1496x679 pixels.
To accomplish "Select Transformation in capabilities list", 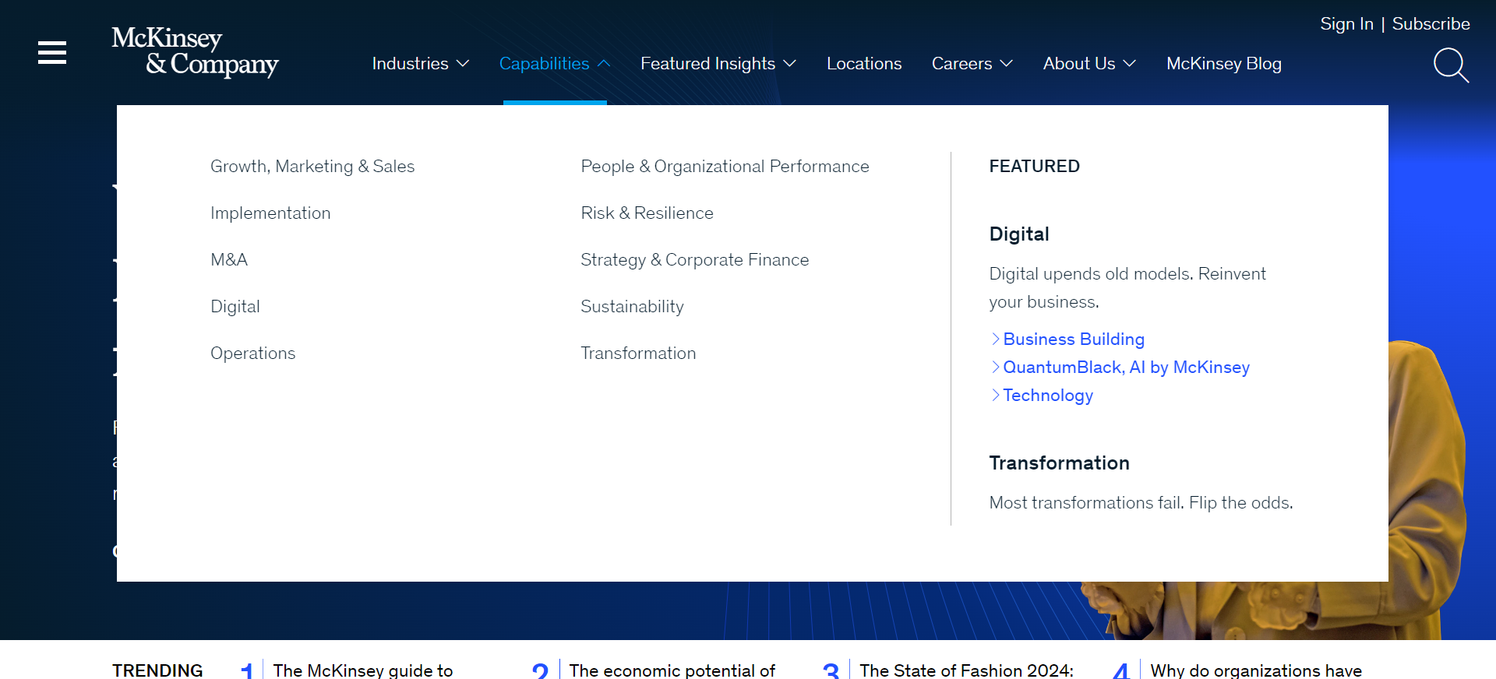I will pos(638,354).
